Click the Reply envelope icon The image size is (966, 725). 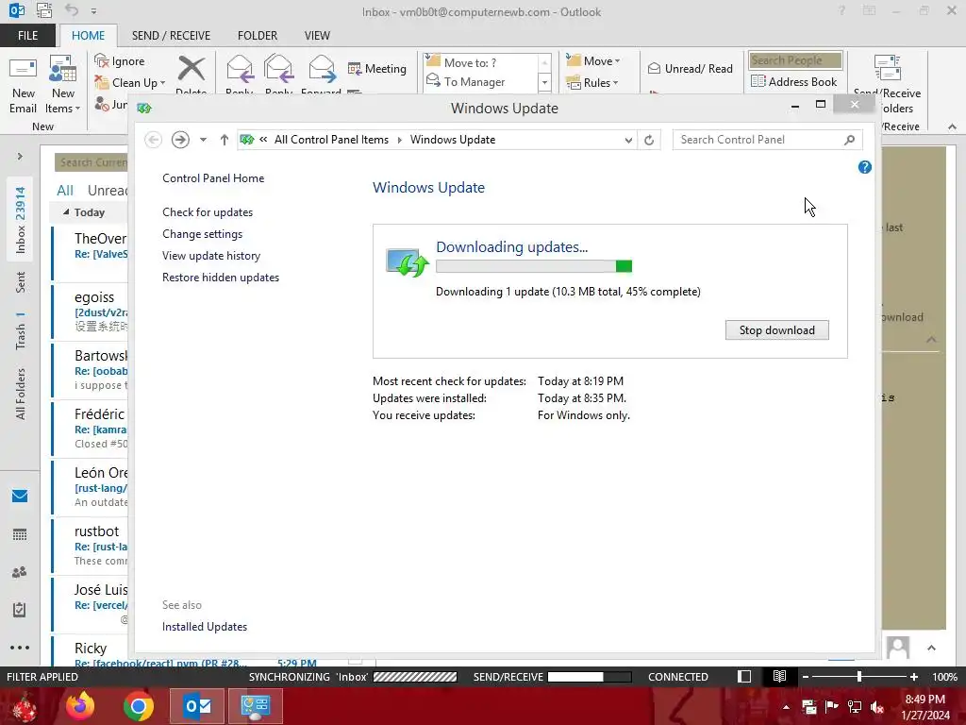pos(240,68)
